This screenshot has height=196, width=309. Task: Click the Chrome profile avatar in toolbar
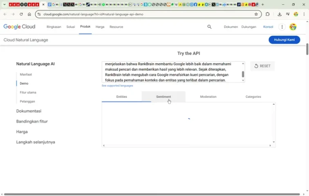[x=296, y=14]
